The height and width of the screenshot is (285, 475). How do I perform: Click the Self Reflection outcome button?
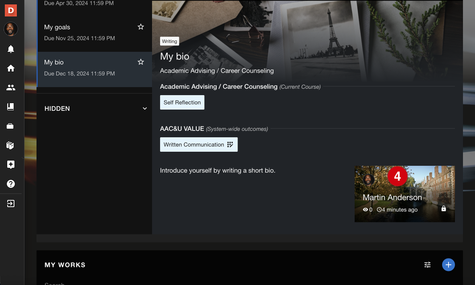point(182,102)
